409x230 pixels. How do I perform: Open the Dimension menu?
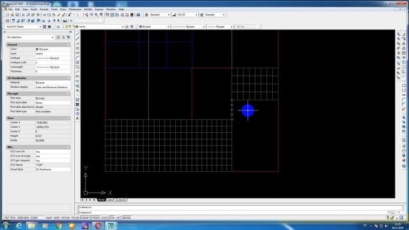[75, 10]
